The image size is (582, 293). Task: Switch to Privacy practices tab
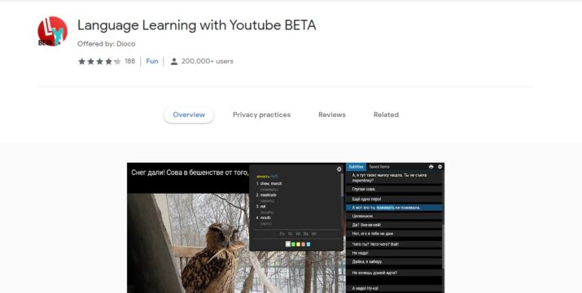[261, 115]
